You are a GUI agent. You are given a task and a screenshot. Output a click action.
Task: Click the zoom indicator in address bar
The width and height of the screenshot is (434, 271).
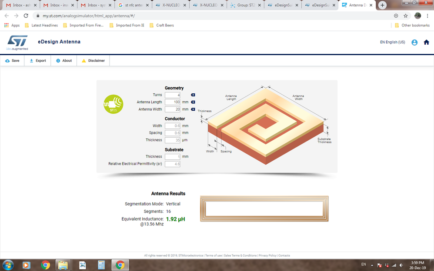396,16
